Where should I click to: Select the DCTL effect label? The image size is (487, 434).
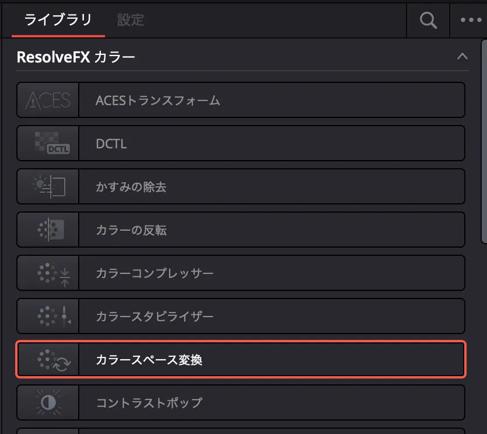coord(111,143)
